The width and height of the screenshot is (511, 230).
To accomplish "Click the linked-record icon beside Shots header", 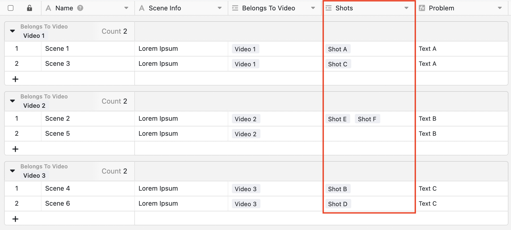I will pyautogui.click(x=329, y=8).
